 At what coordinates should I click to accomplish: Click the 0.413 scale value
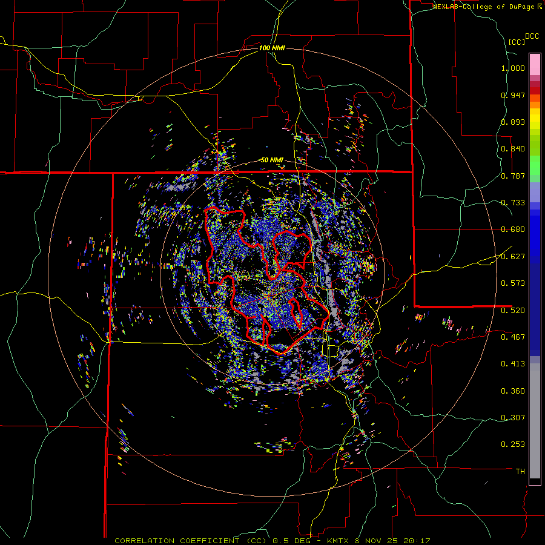pyautogui.click(x=513, y=364)
